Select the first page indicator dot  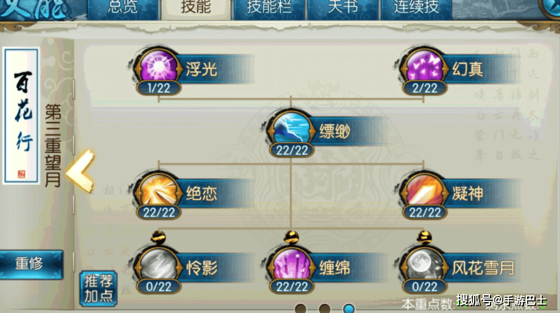point(300,308)
